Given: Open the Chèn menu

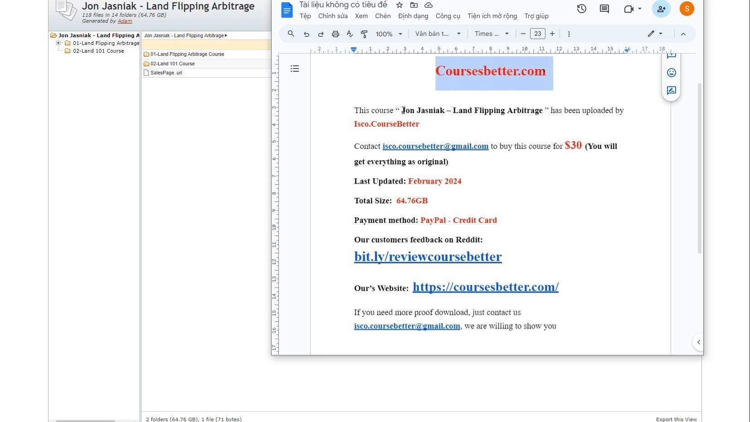Looking at the screenshot, I should coord(383,16).
